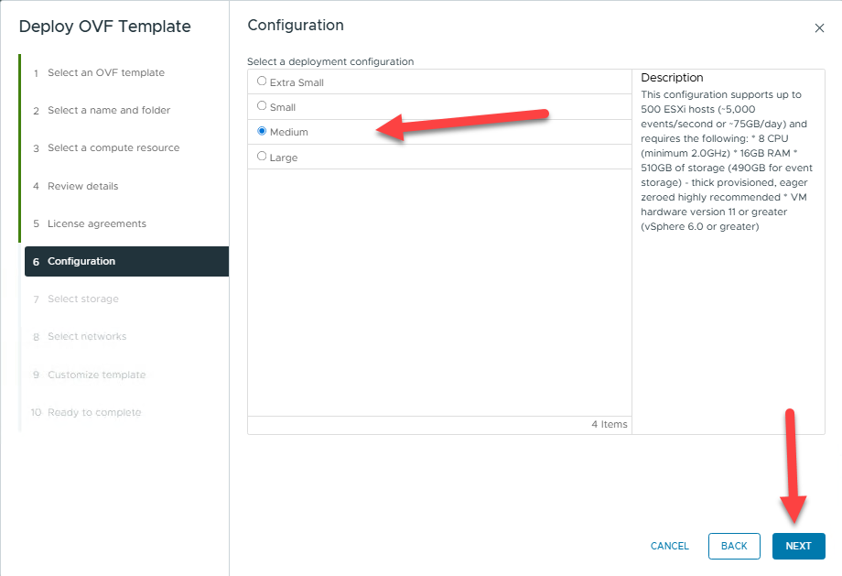Click the NEXT button

coord(798,546)
